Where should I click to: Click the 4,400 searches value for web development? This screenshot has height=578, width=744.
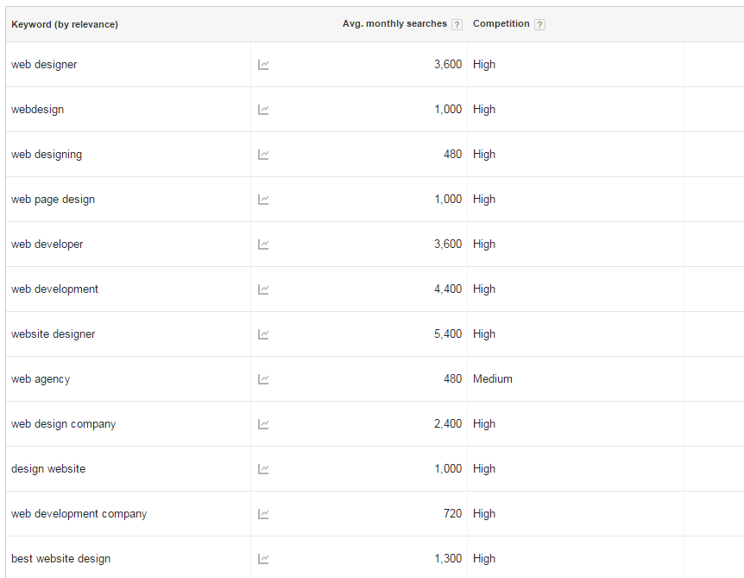click(x=448, y=289)
